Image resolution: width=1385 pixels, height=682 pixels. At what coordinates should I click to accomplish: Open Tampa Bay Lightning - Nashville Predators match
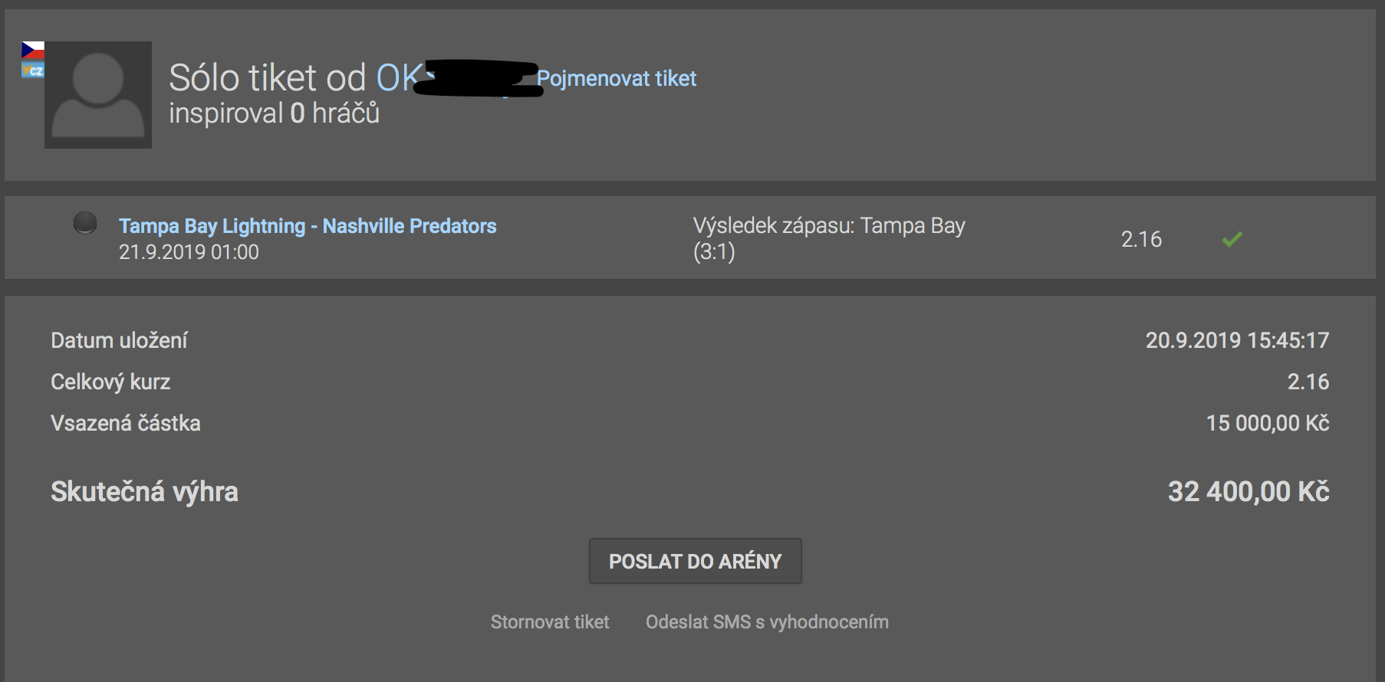coord(308,226)
